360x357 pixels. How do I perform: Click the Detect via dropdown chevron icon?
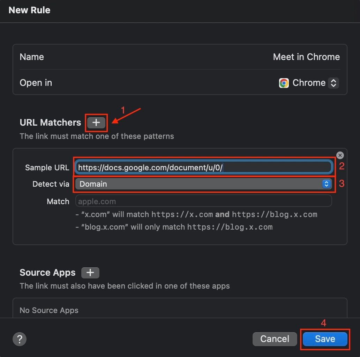(327, 184)
